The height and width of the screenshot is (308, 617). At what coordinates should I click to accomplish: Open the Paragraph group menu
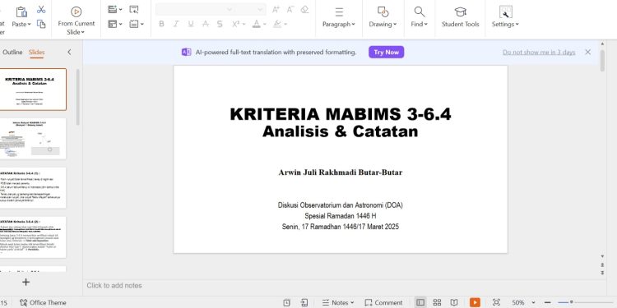(x=339, y=18)
